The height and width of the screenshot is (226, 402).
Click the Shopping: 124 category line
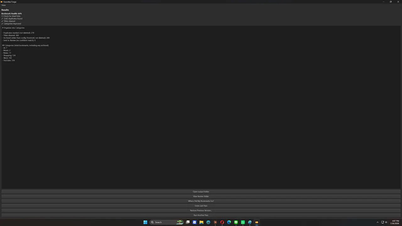[x=9, y=56]
